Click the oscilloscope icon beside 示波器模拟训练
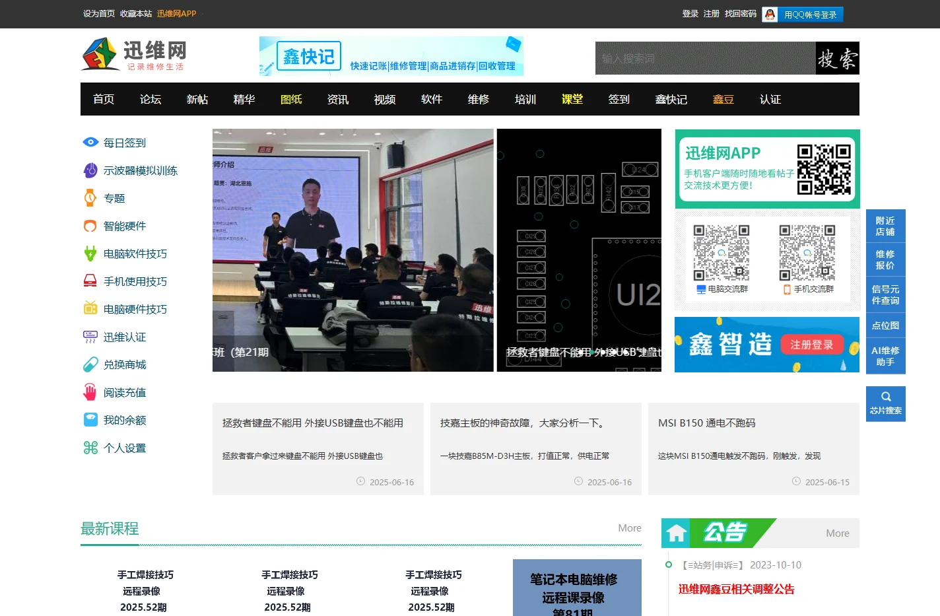 (x=90, y=170)
